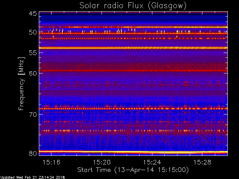Click the 'Updated Wed Feb 21' timestamp text

click(x=33, y=177)
